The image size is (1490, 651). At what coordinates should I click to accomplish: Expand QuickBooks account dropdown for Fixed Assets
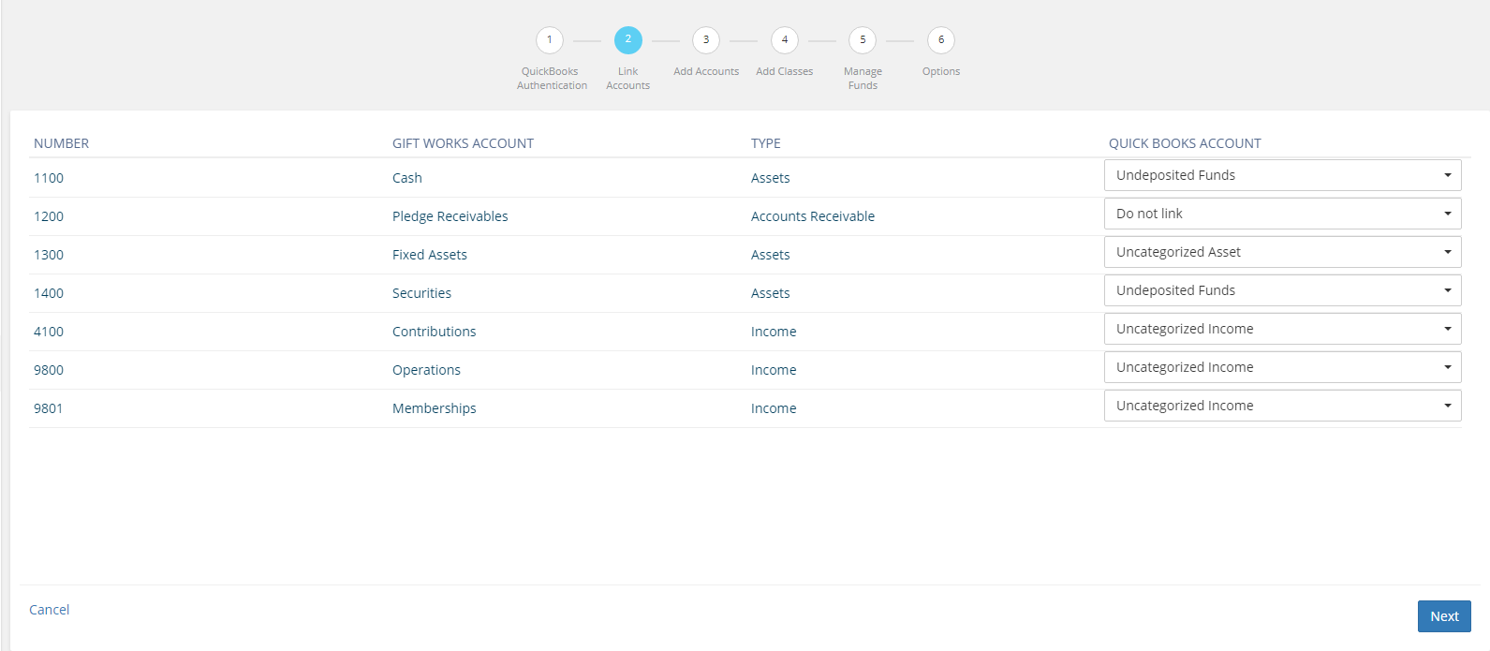point(1283,252)
